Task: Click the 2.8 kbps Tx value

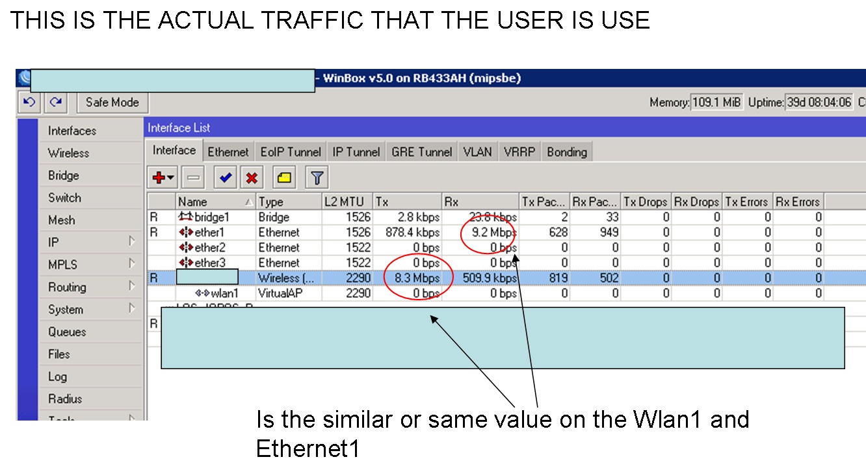Action: pyautogui.click(x=419, y=217)
